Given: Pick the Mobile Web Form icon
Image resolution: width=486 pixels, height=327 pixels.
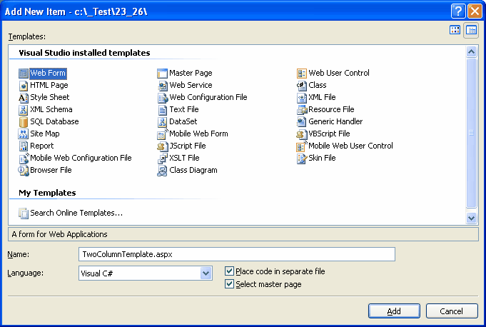Looking at the screenshot, I should (162, 134).
